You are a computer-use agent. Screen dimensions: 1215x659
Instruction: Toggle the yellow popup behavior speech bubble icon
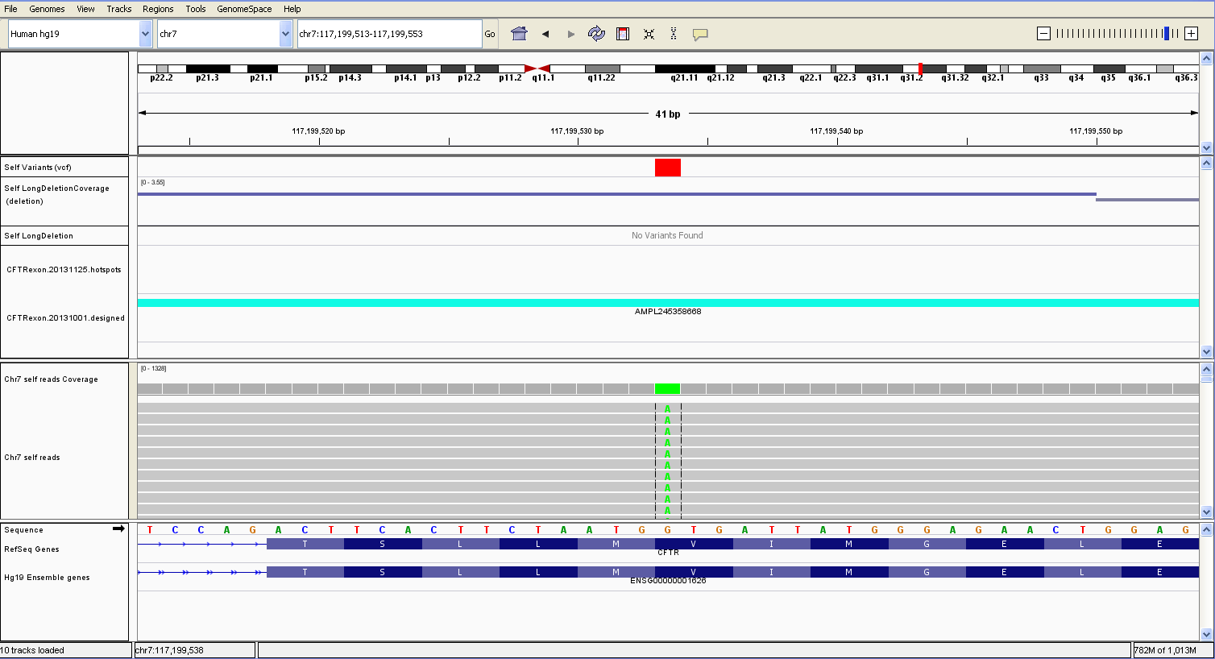tap(700, 34)
